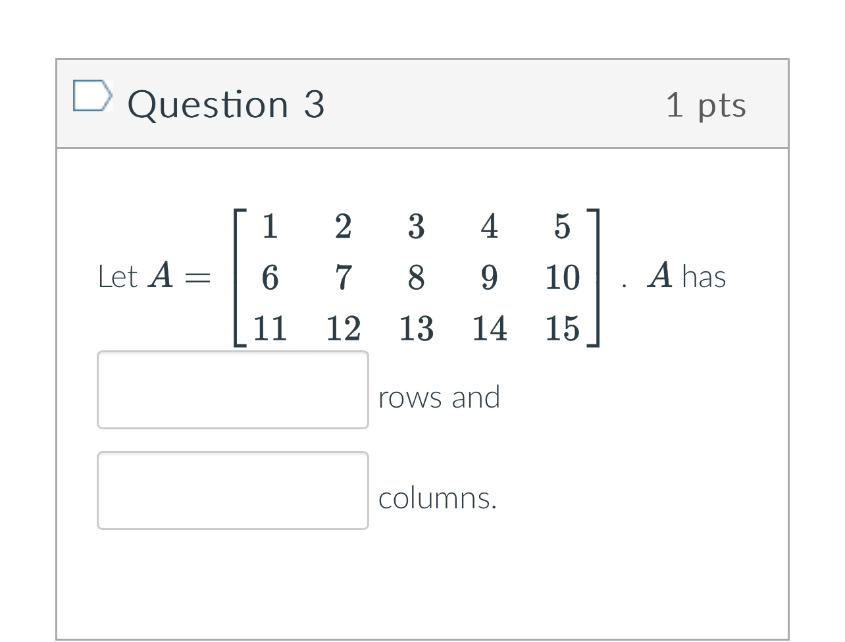The height and width of the screenshot is (642, 845).
Task: Click the 1 pts label
Action: click(706, 105)
